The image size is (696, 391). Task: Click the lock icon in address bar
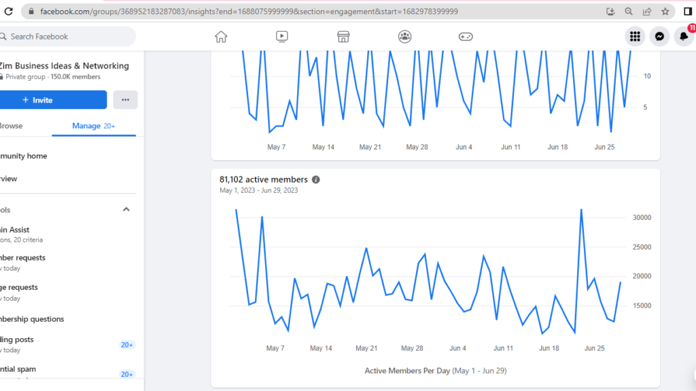coord(31,12)
